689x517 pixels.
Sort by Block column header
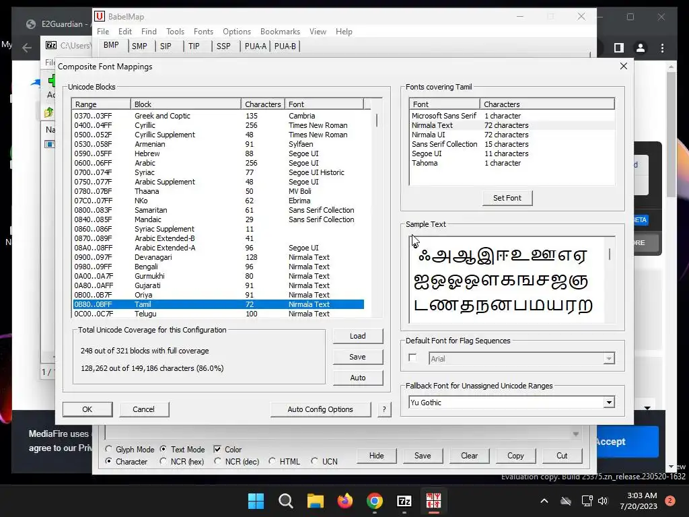(186, 104)
